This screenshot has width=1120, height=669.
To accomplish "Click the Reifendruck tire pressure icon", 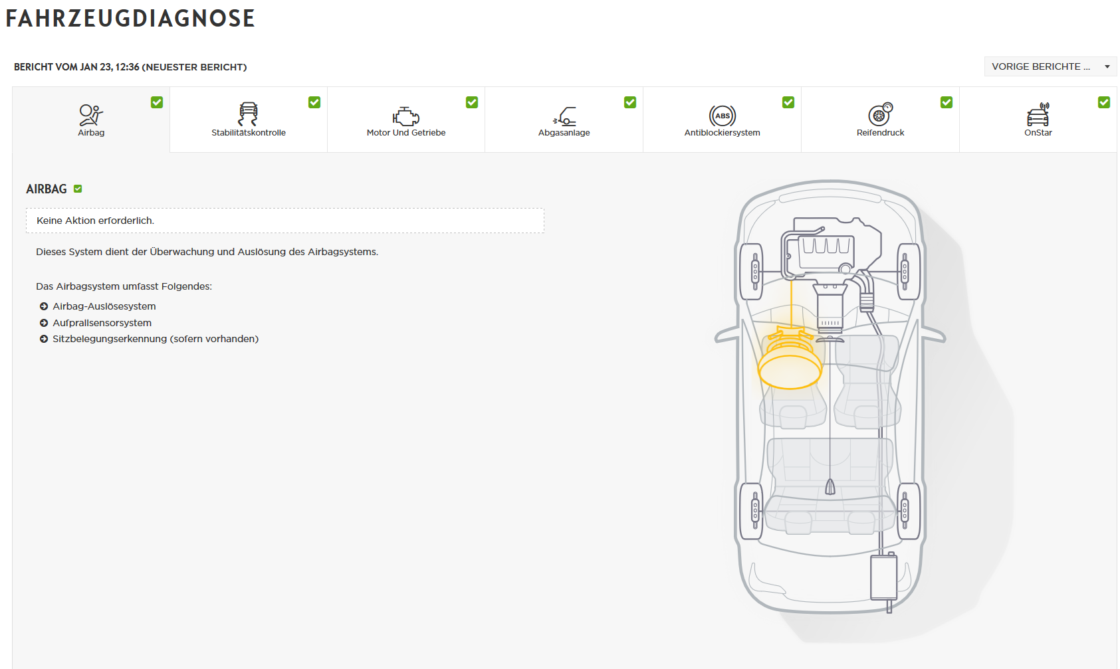I will point(880,114).
